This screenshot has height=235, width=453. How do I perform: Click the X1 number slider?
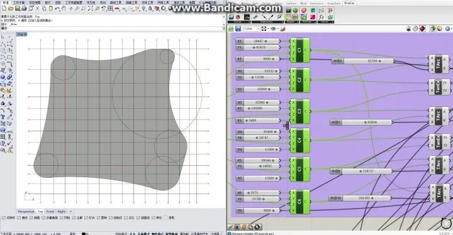click(x=258, y=41)
